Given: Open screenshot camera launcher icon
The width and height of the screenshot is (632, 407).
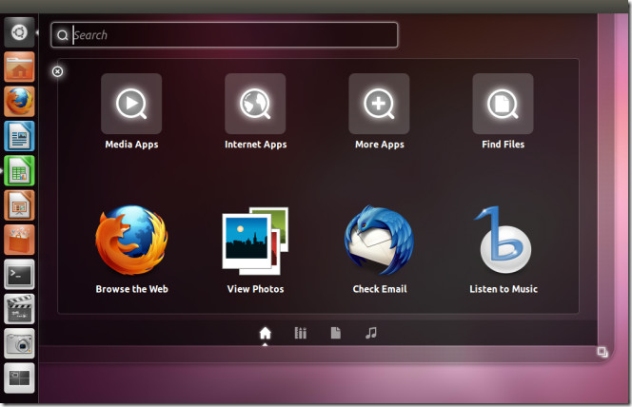Looking at the screenshot, I should coord(19,344).
